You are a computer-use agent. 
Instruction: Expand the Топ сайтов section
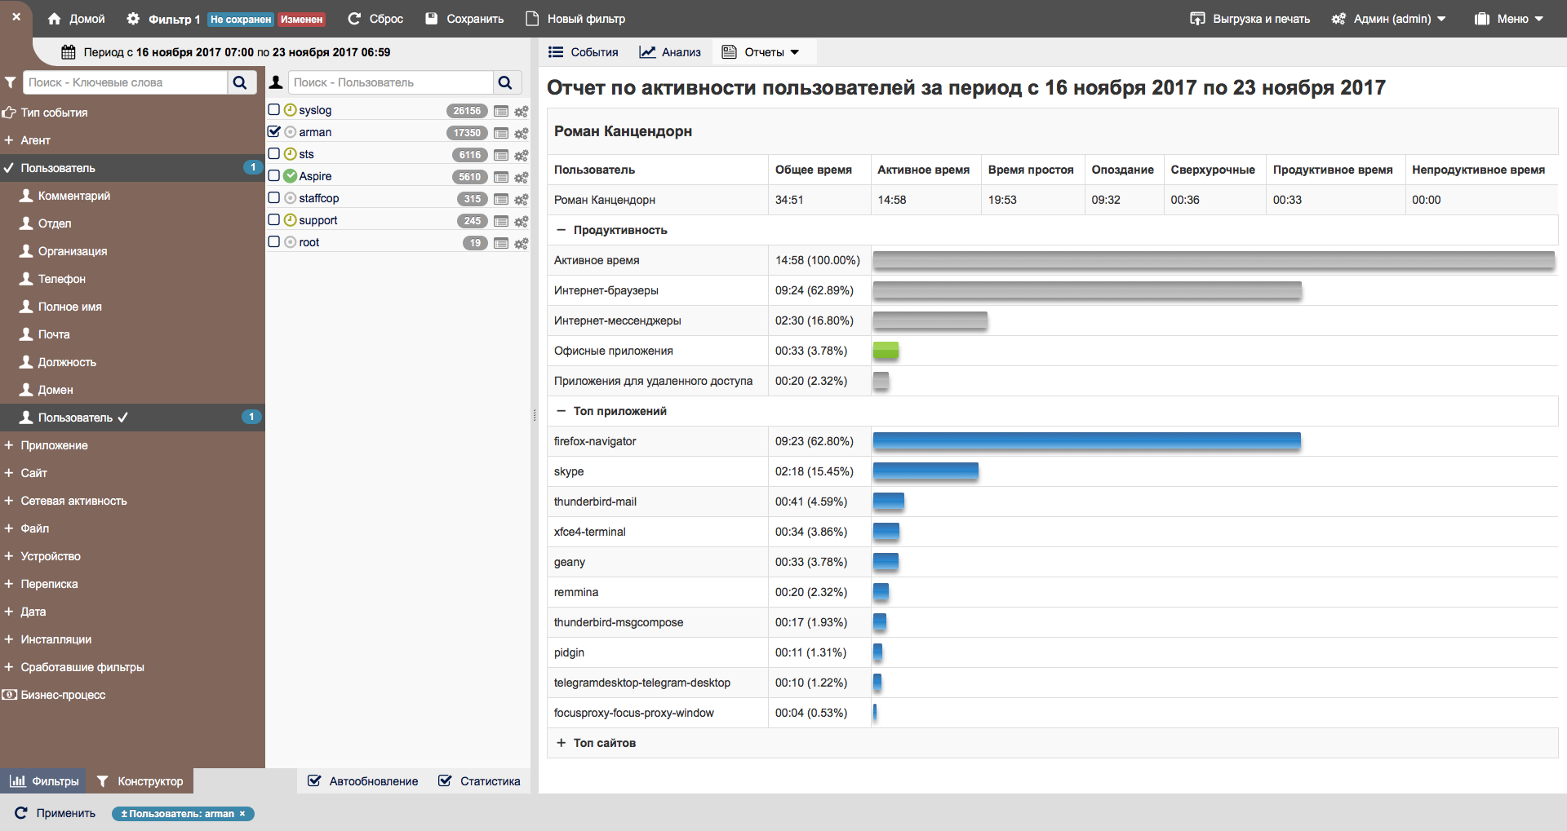(x=561, y=743)
